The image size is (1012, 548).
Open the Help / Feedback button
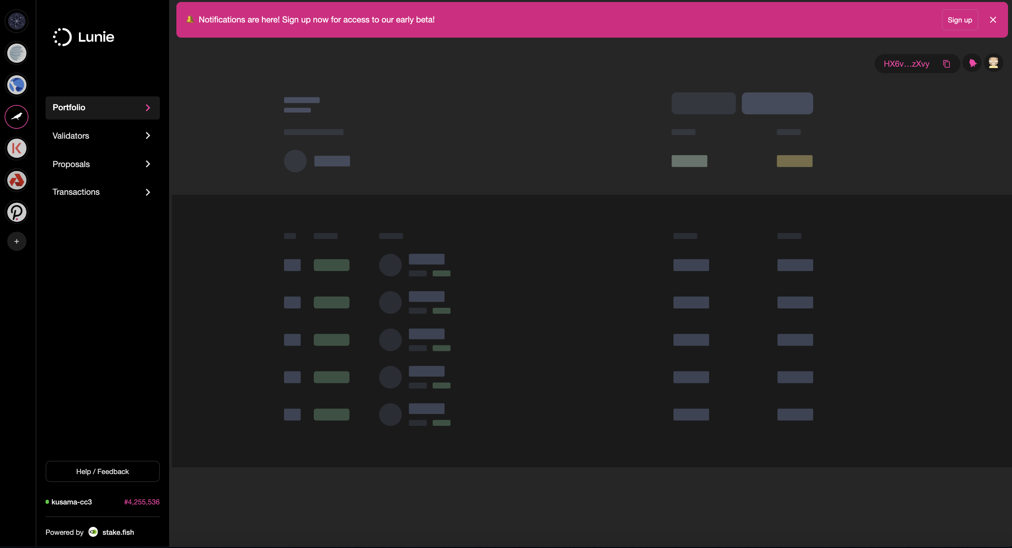pos(102,471)
